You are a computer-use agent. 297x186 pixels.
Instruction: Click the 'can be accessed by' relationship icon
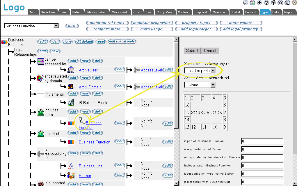click(x=41, y=62)
